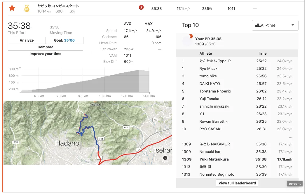Click the red number 2 badge
The image size is (307, 194).
pyautogui.click(x=141, y=8)
